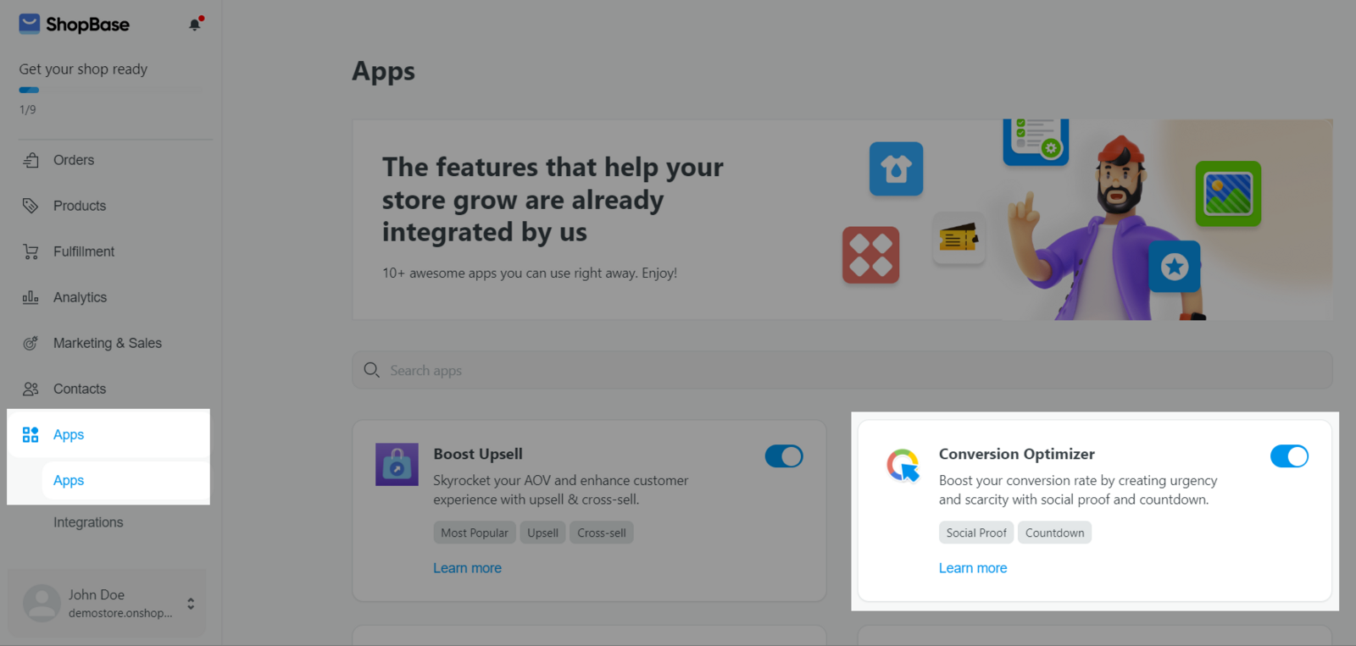Click the Most Popular tag

(x=475, y=533)
